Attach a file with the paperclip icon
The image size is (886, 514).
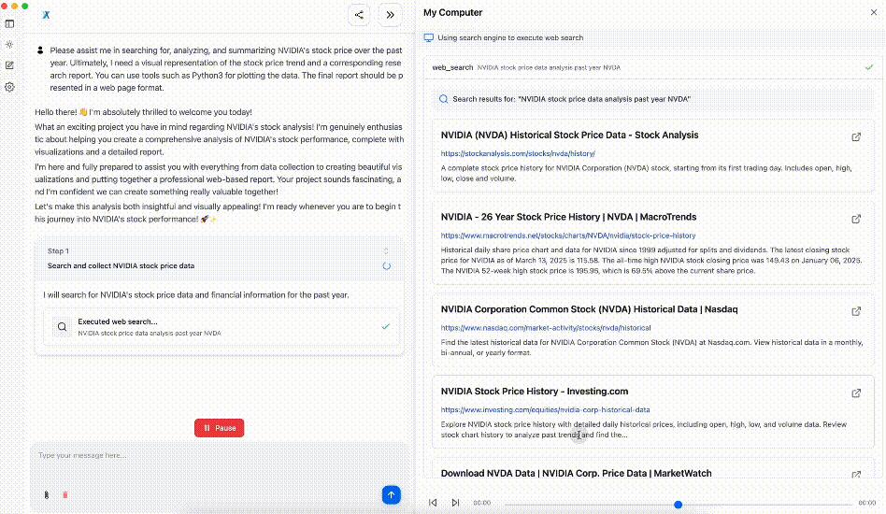47,494
